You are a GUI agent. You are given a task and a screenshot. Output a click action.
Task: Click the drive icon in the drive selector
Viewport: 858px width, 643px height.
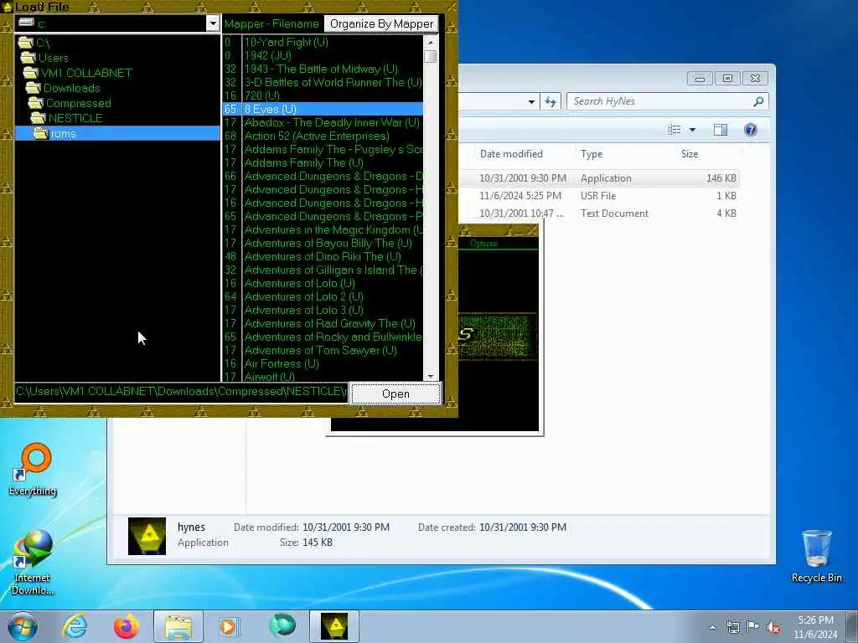tap(26, 23)
